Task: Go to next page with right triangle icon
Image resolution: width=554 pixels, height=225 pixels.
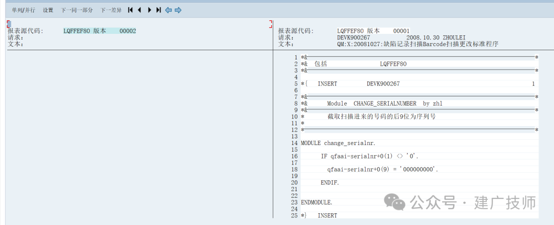Action: click(149, 10)
